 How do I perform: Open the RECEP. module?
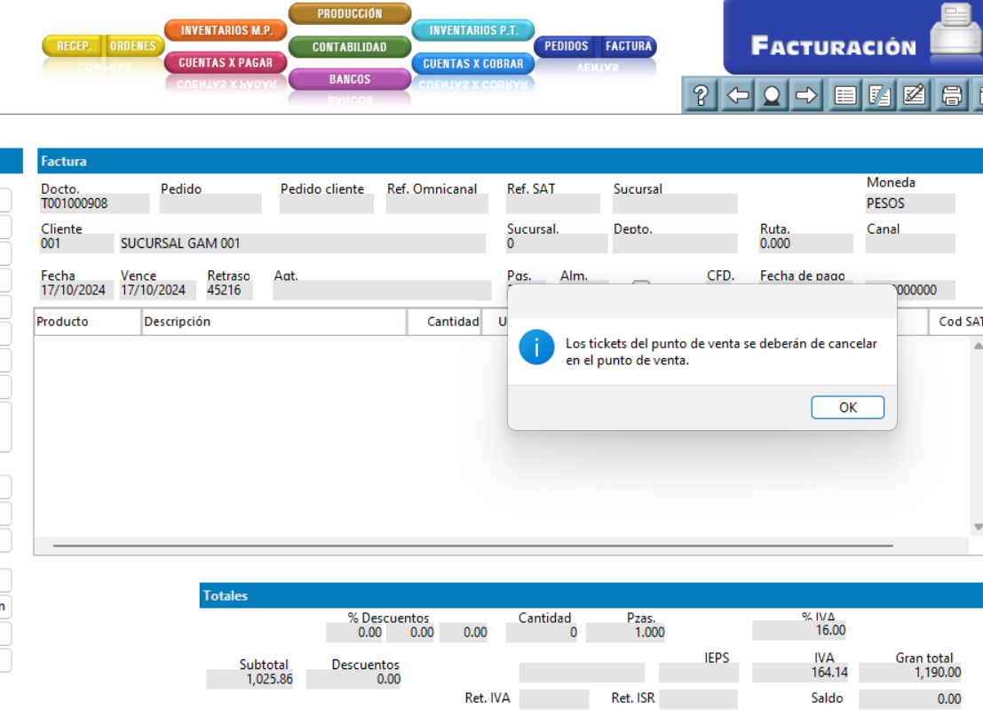click(74, 46)
